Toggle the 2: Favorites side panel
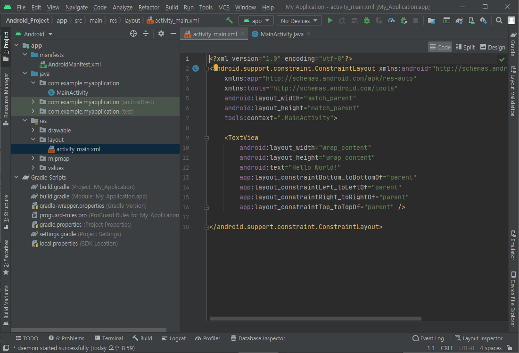Screen dimensions: 519x353 click(6, 257)
